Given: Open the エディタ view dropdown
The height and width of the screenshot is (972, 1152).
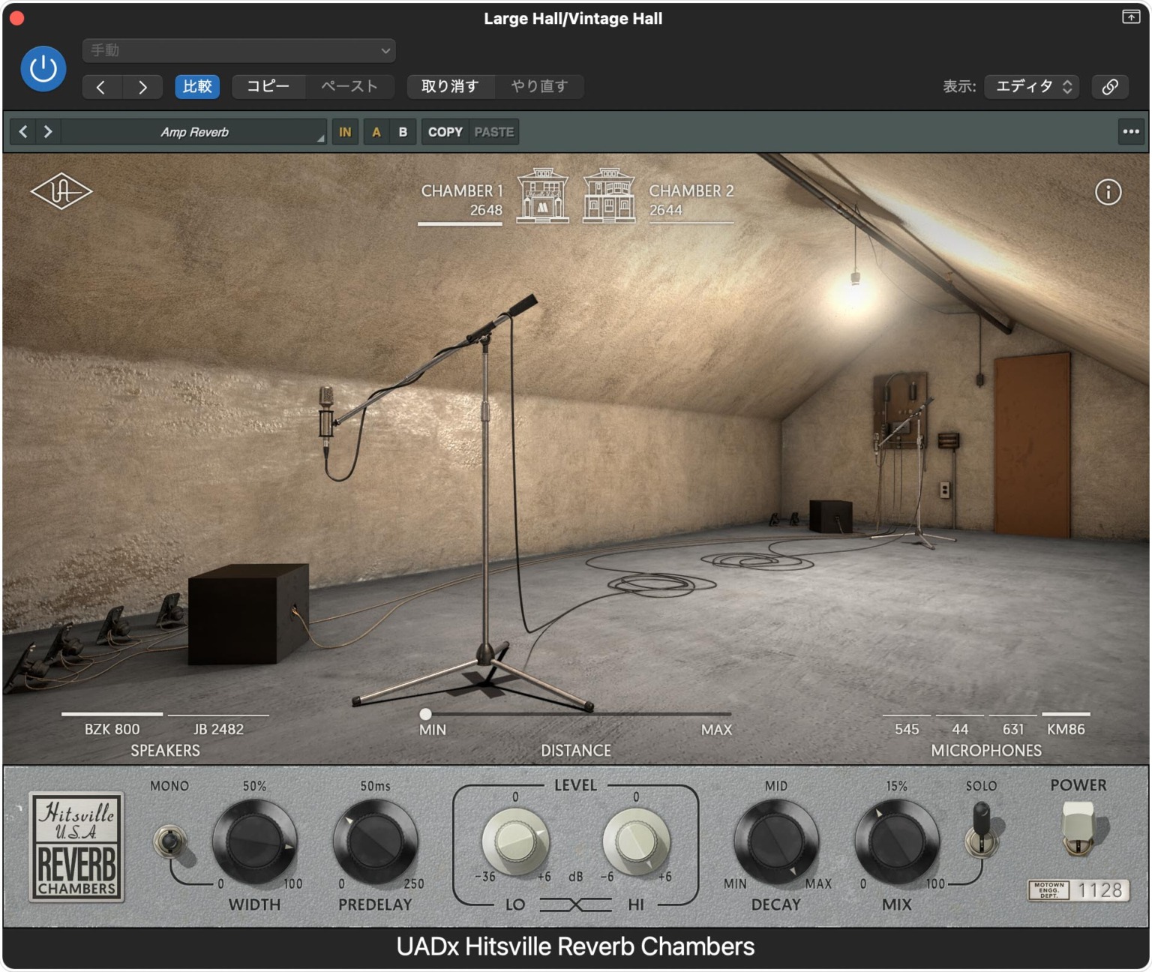Looking at the screenshot, I should click(1031, 86).
